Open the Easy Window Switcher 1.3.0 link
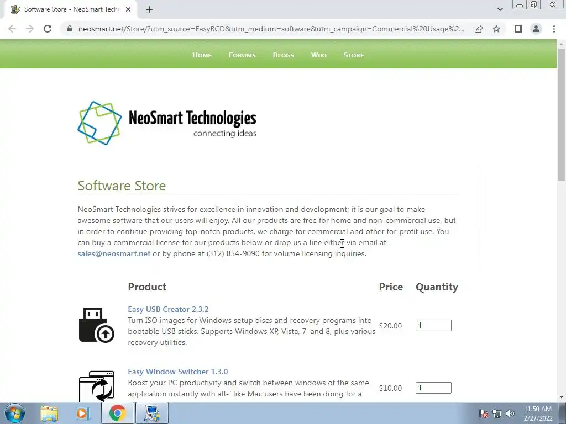566x424 pixels. [x=177, y=372]
